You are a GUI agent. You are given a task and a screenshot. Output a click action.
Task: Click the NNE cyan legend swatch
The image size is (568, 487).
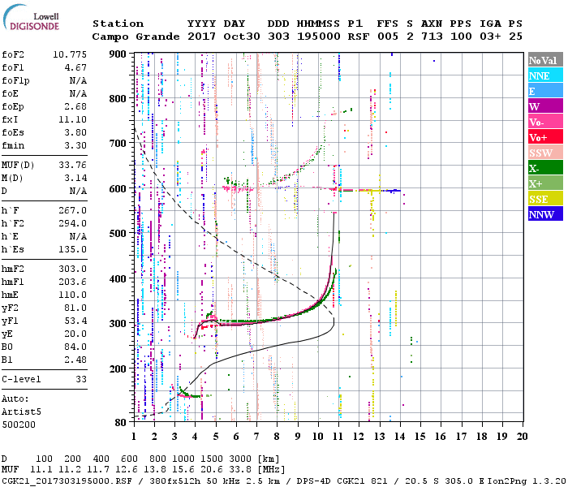[545, 75]
